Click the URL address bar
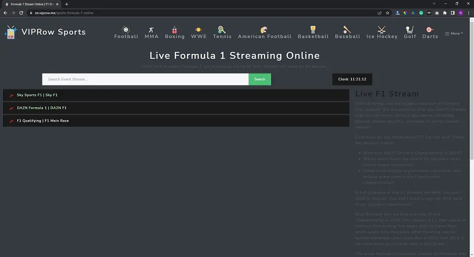Screen dimensions: 474x257 (x=202, y=13)
